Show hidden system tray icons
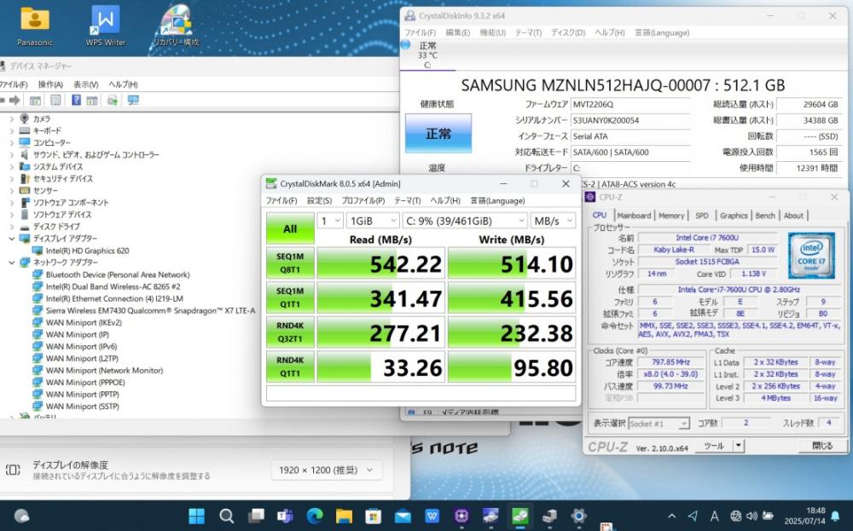The image size is (853, 531). [672, 516]
